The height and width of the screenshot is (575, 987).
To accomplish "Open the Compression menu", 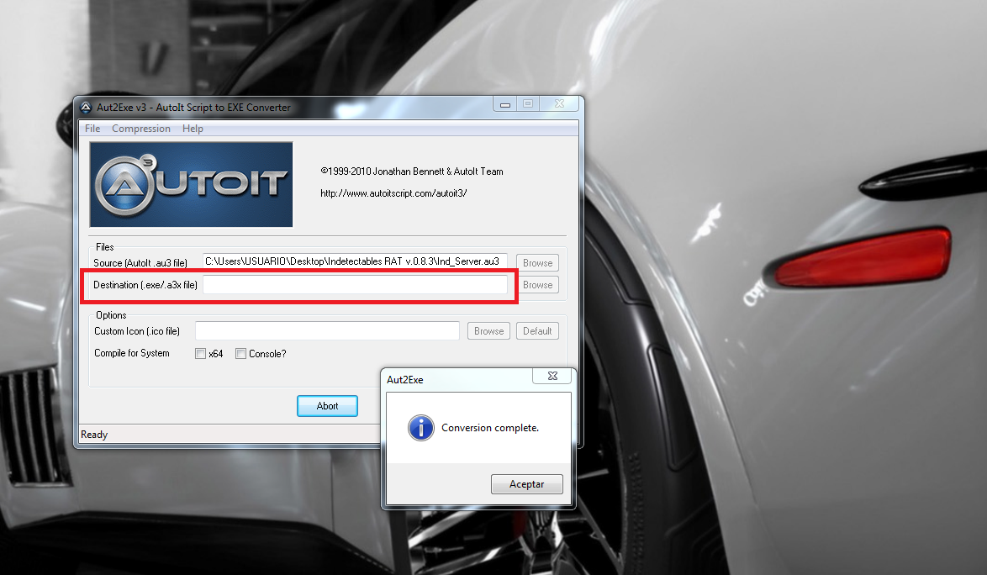I will [141, 129].
